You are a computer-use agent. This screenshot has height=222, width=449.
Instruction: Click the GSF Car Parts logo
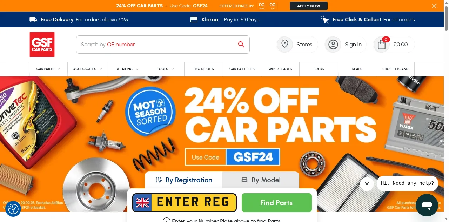point(42,45)
